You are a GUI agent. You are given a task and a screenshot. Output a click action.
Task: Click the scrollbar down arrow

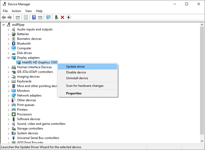(x=202, y=141)
